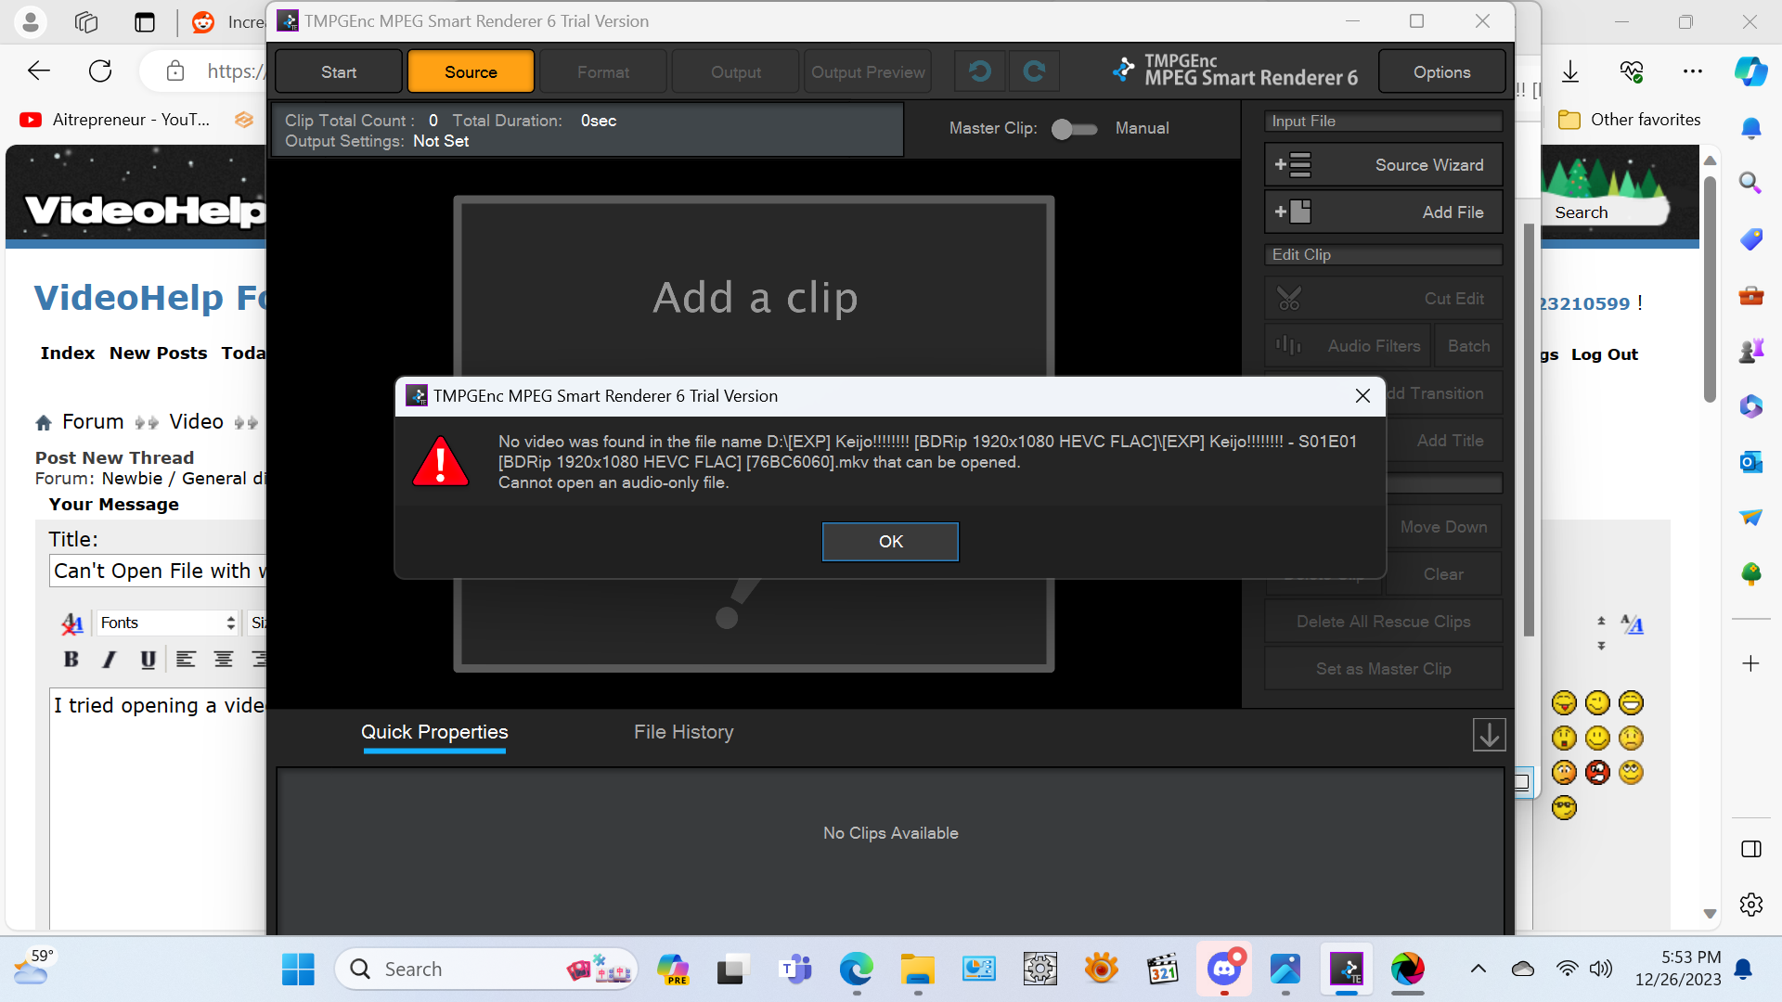Click the undo arrow in TMPGEnc toolbar
The width and height of the screenshot is (1782, 1002).
coord(979,71)
